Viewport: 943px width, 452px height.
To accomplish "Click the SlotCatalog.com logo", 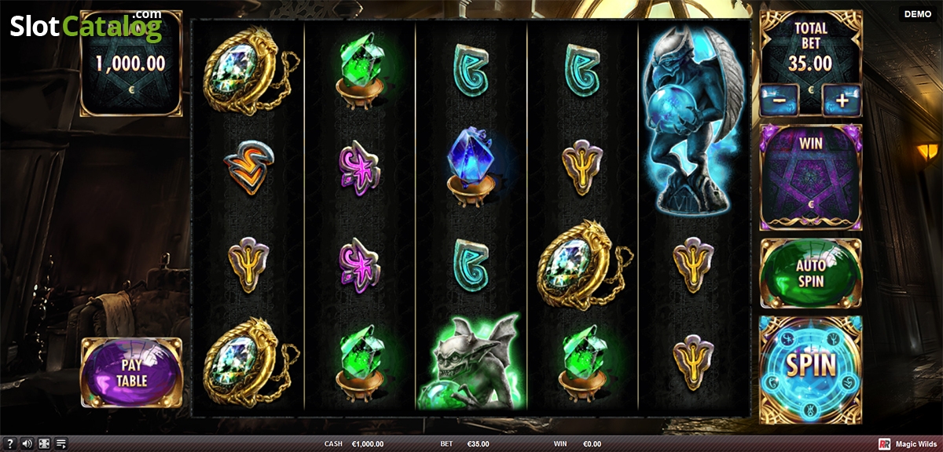I will tap(86, 27).
